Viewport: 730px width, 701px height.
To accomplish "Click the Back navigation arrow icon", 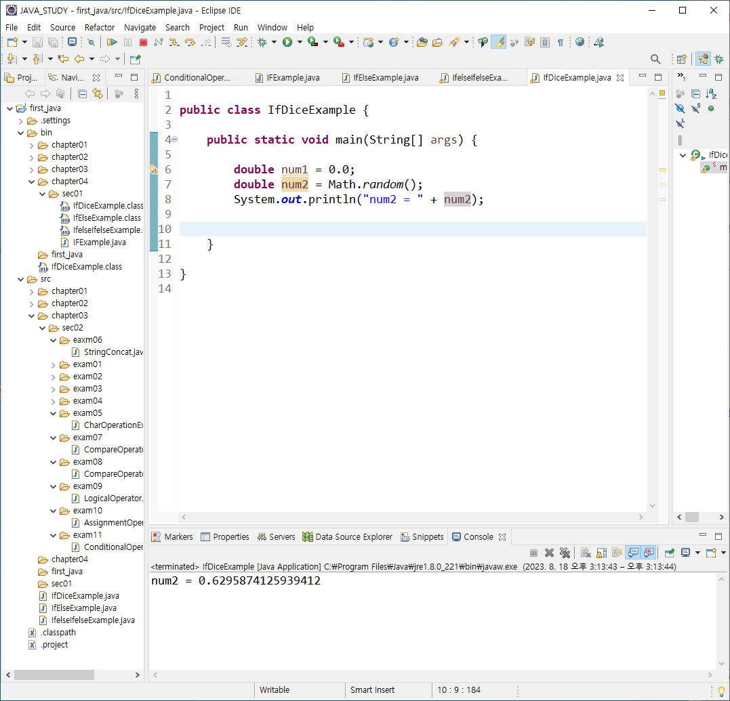I will (79, 59).
